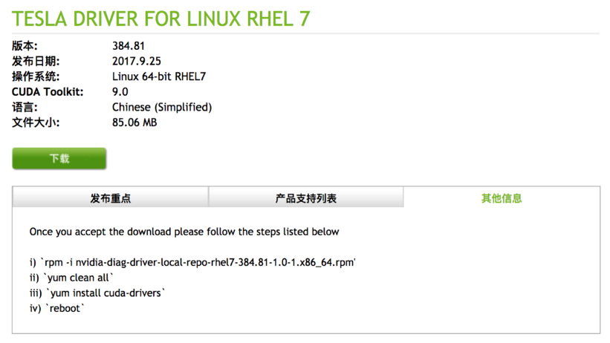Click the release date 2017.9.25
Image resolution: width=610 pixels, height=343 pixels.
click(137, 61)
